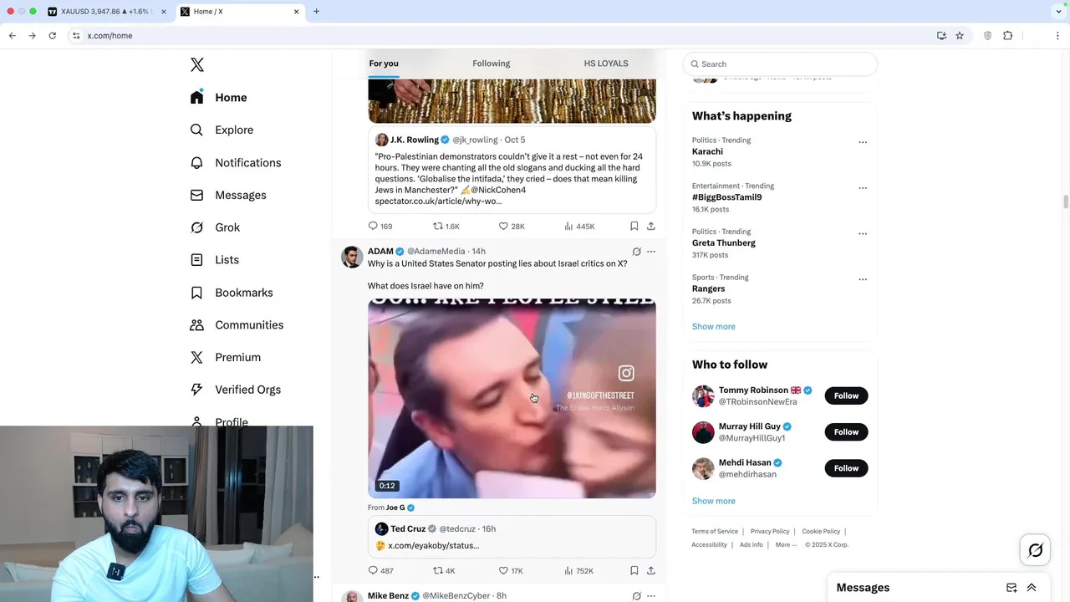1070x602 pixels.
Task: Open Grok icon in sidebar
Action: [196, 227]
